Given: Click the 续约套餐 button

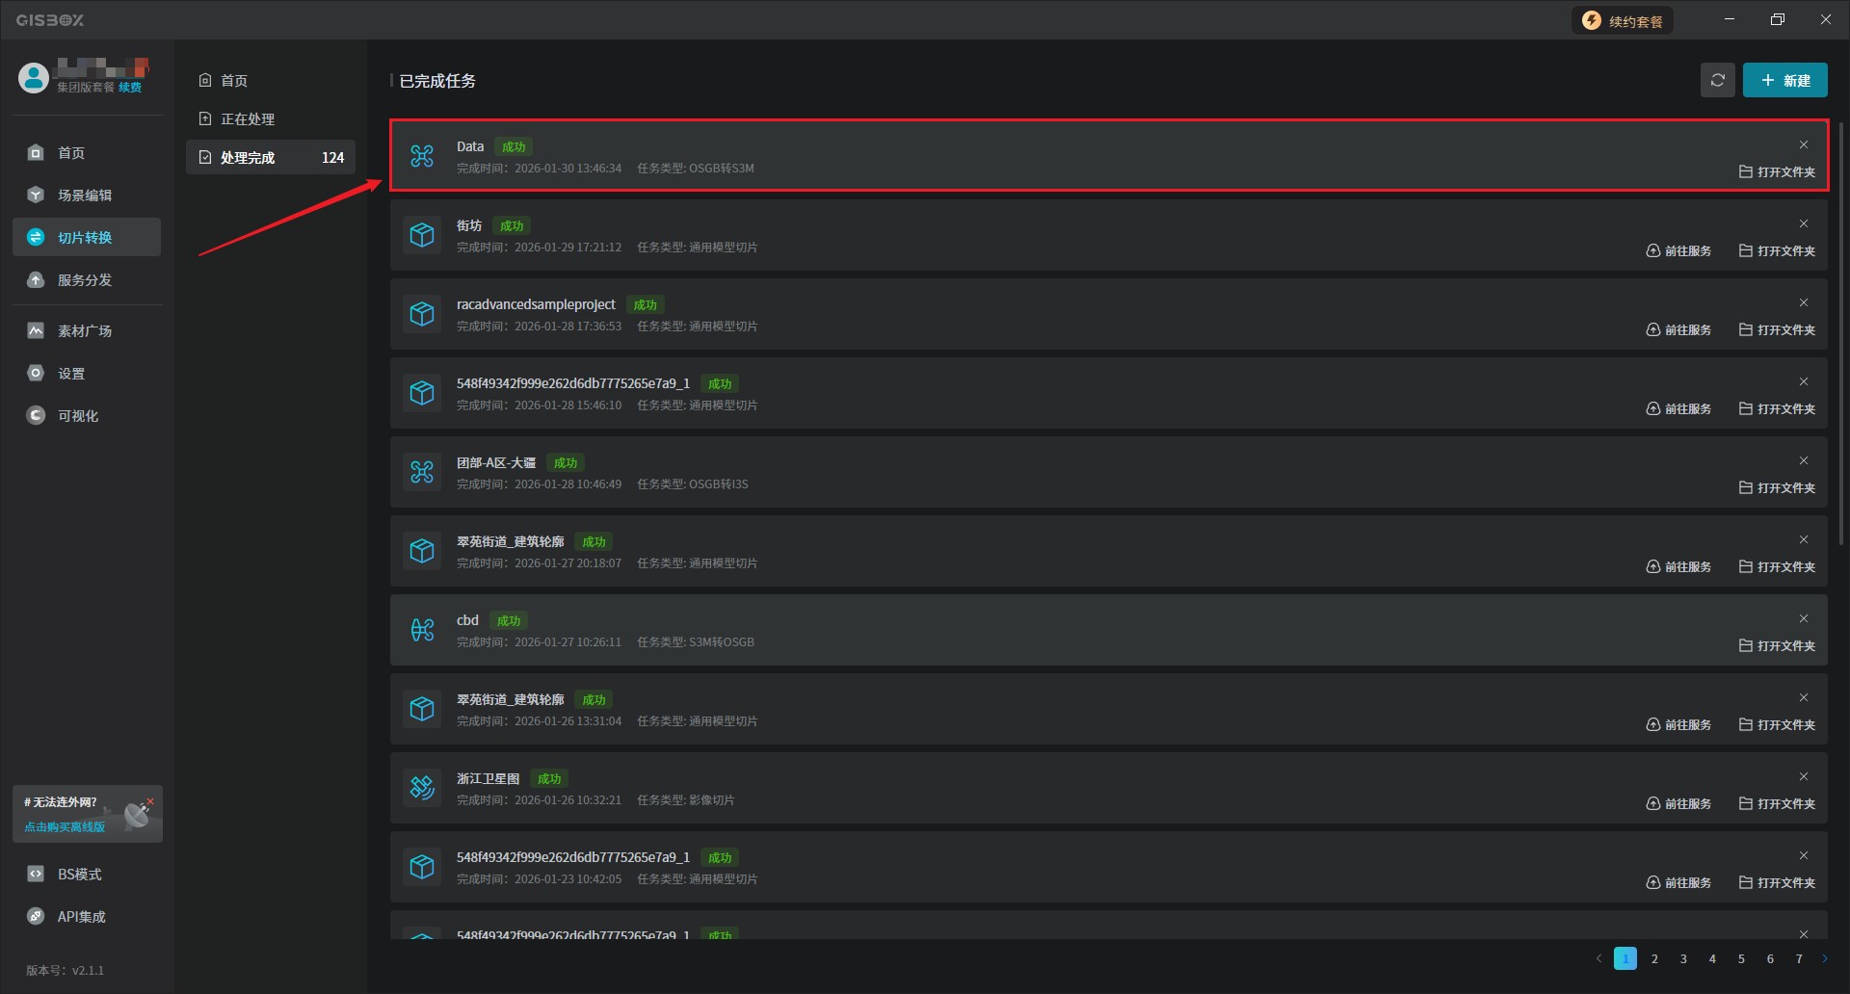Looking at the screenshot, I should click(x=1624, y=21).
